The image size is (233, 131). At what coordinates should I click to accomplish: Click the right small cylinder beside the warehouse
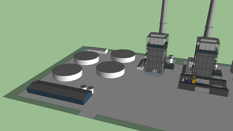(90, 89)
